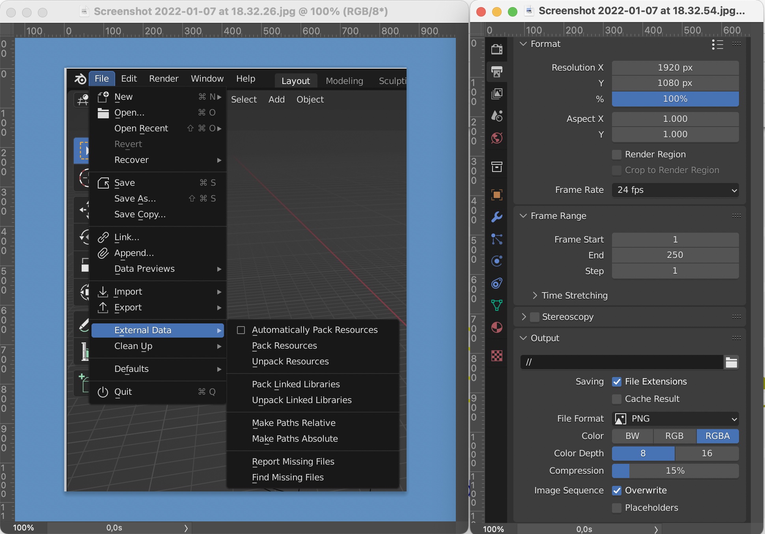The width and height of the screenshot is (765, 534).
Task: Click the Modifier properties wrench icon
Action: point(497,217)
